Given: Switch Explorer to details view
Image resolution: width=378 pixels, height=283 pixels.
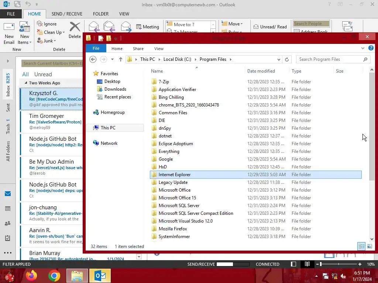Looking at the screenshot, I should coord(361,246).
